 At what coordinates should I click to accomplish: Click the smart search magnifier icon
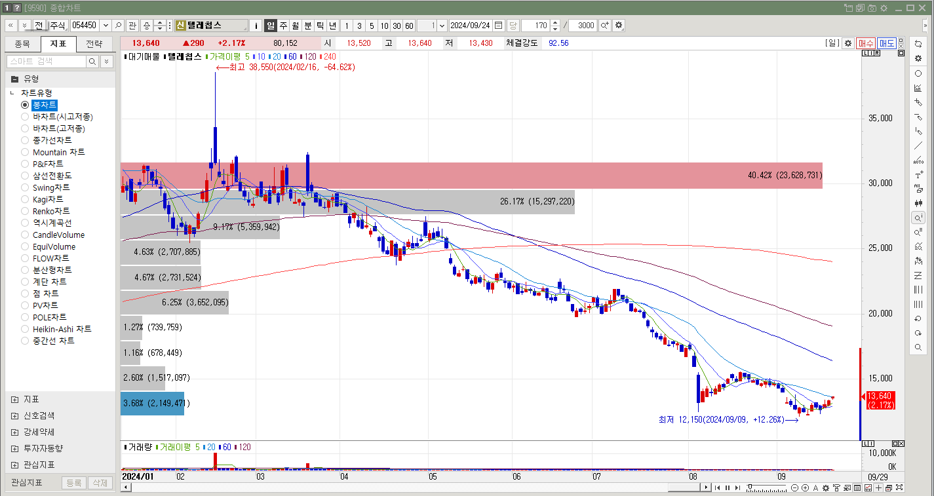[92, 62]
